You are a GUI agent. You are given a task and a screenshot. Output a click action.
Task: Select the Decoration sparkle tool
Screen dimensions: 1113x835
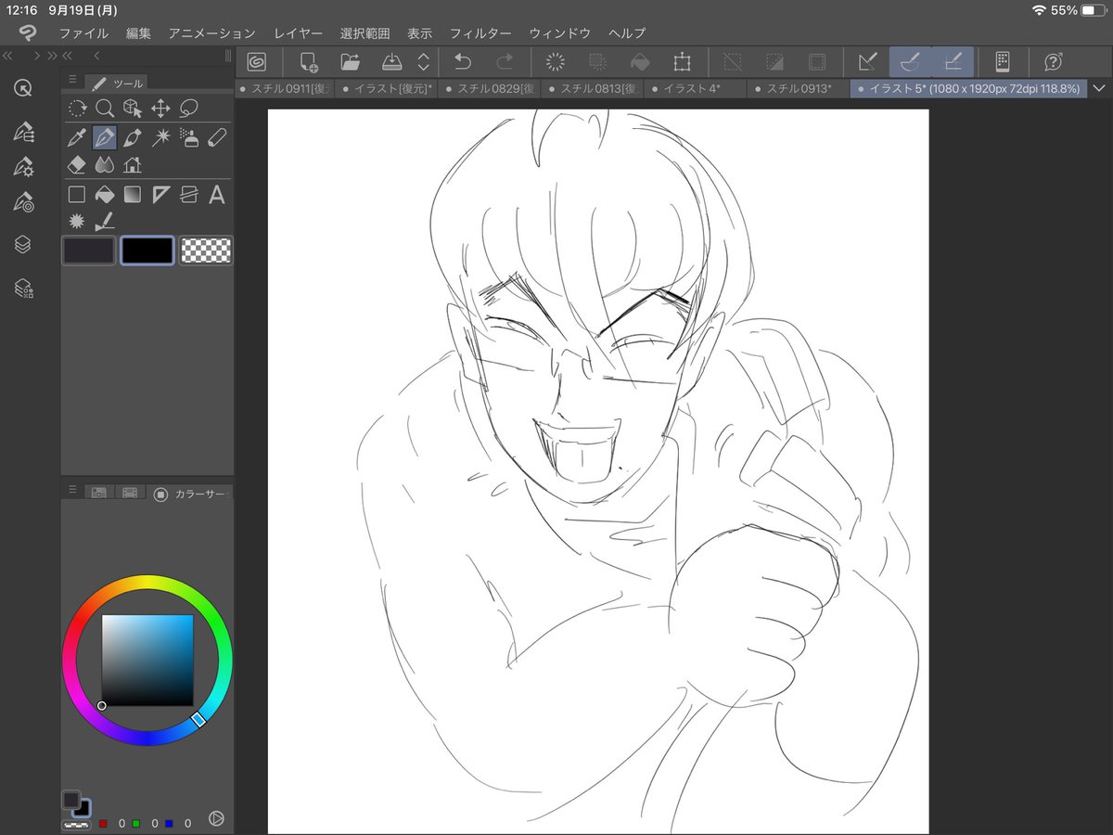tap(160, 138)
